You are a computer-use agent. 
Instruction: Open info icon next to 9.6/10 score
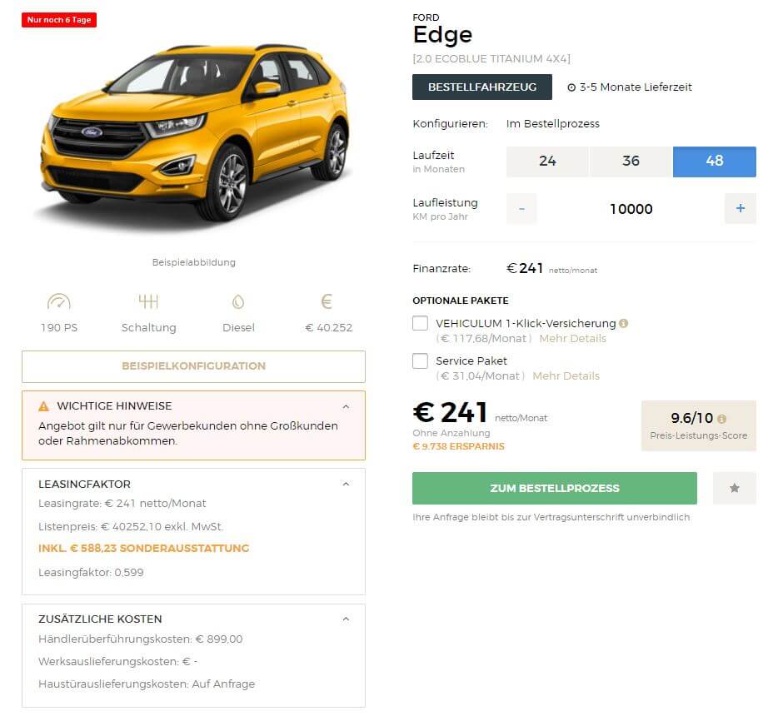[x=721, y=419]
